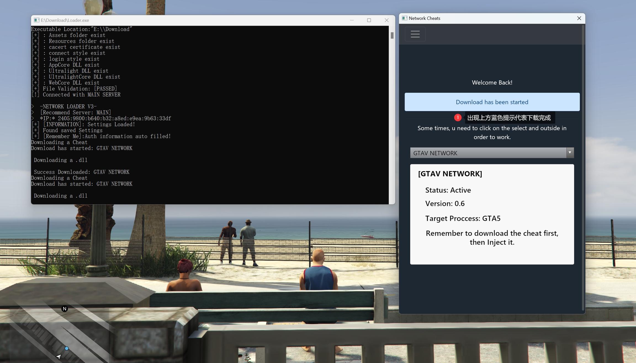Click the E:\Download\Loader.exe title bar text
The height and width of the screenshot is (363, 636).
click(65, 20)
